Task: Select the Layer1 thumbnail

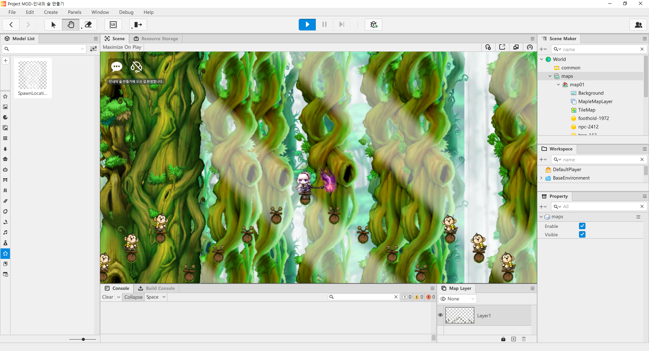Action: [x=460, y=315]
